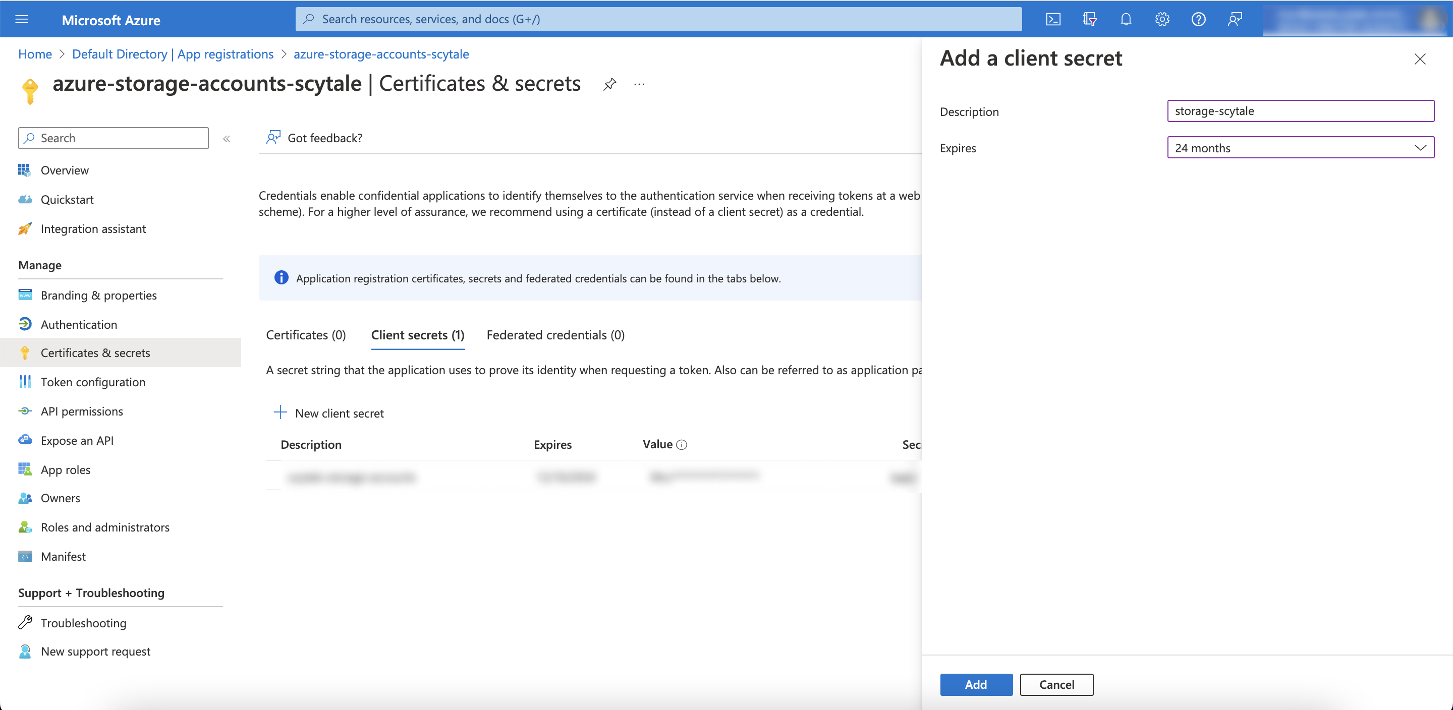The width and height of the screenshot is (1453, 710).
Task: Click the Token configuration bars icon
Action: click(x=25, y=382)
